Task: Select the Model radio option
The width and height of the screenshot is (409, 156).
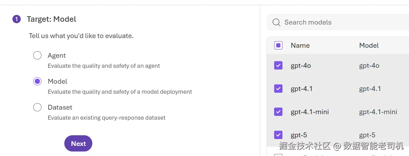Action: point(37,81)
